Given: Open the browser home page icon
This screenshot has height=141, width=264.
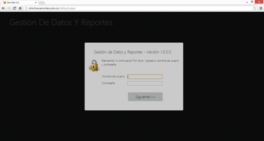Looking at the screenshot, I should click(x=20, y=8).
